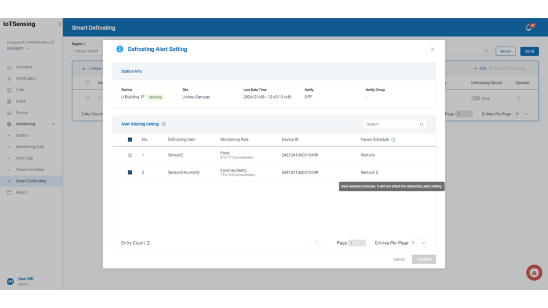Click the delete trash icon in Operate column
This screenshot has width=548, height=308.
pyautogui.click(x=518, y=98)
